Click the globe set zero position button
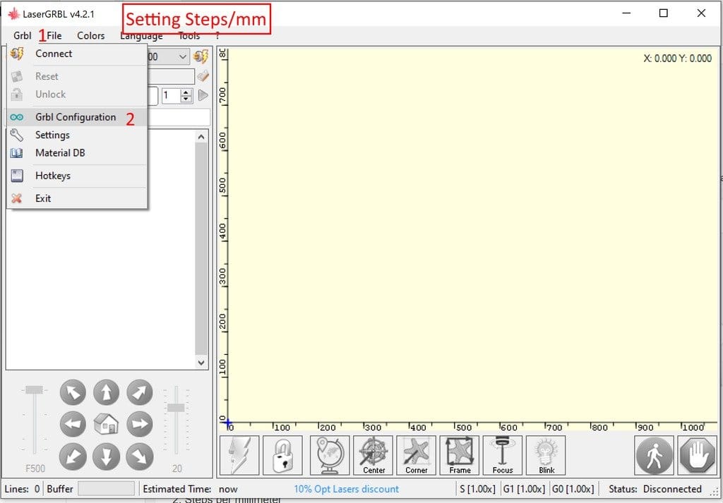Screen dimensions: 723x503 coord(330,455)
